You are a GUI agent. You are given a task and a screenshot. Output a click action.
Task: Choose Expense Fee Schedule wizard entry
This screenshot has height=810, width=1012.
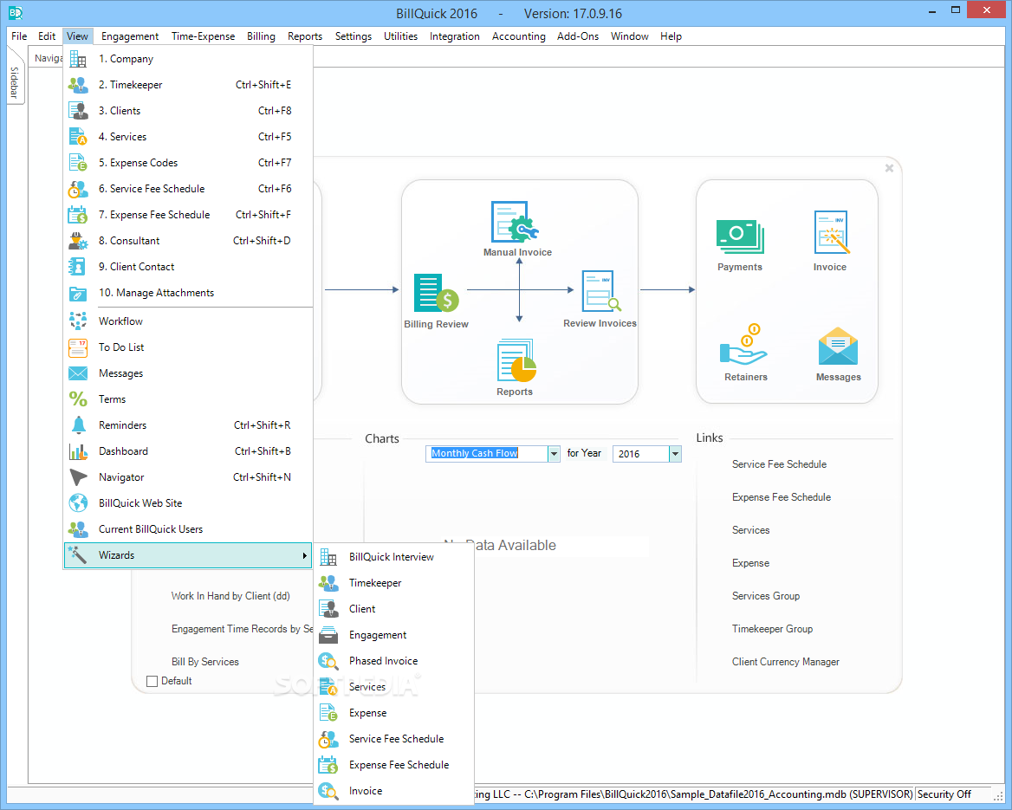(x=393, y=765)
